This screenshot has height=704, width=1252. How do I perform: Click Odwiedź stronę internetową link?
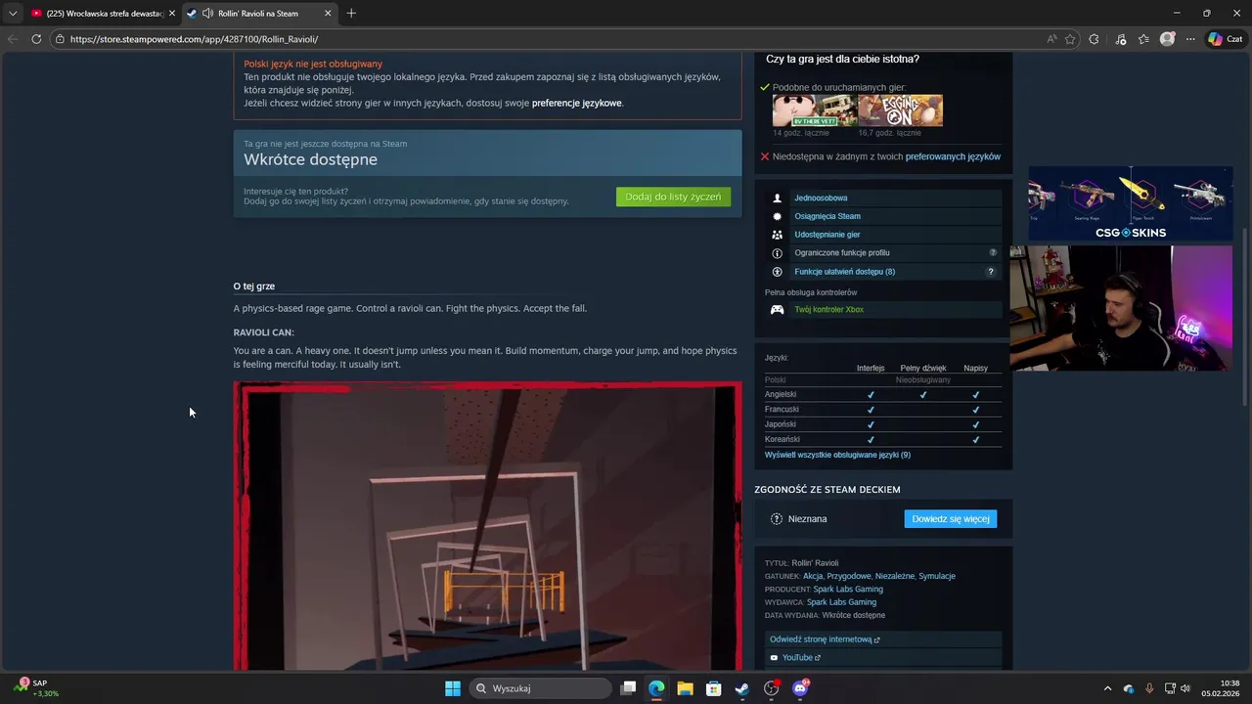825,639
